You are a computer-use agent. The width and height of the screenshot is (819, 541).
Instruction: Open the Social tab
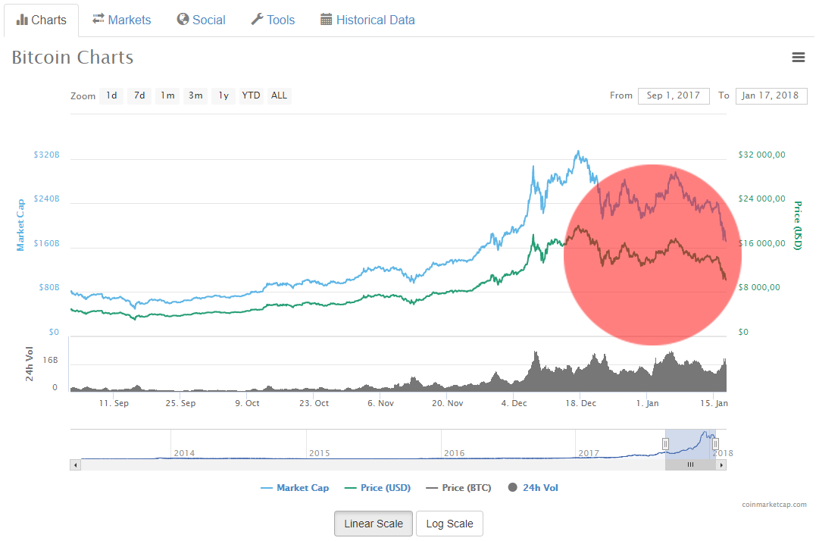201,20
